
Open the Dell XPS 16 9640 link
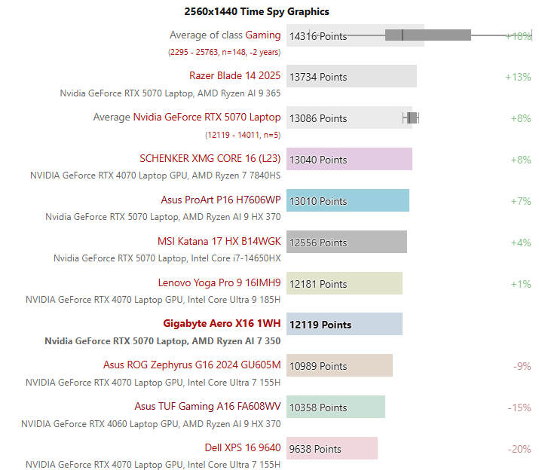click(243, 447)
